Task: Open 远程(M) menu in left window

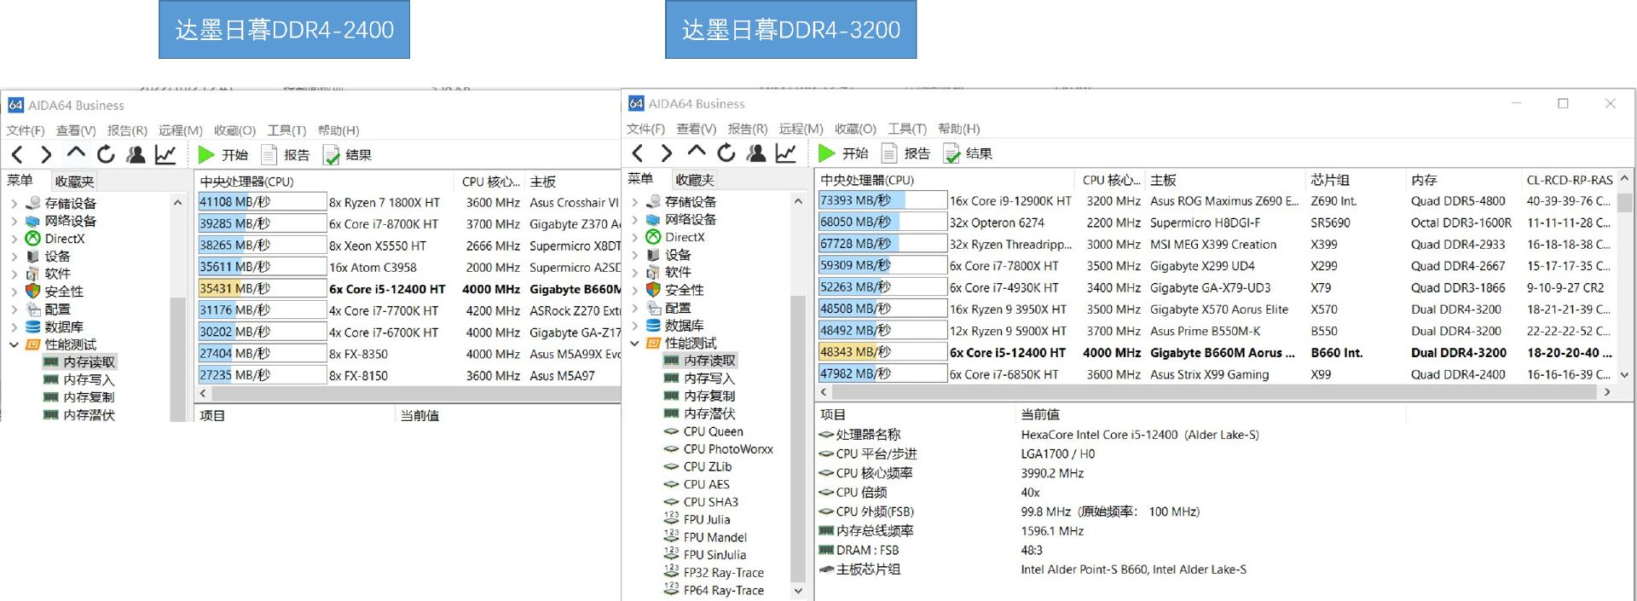Action: pyautogui.click(x=181, y=130)
